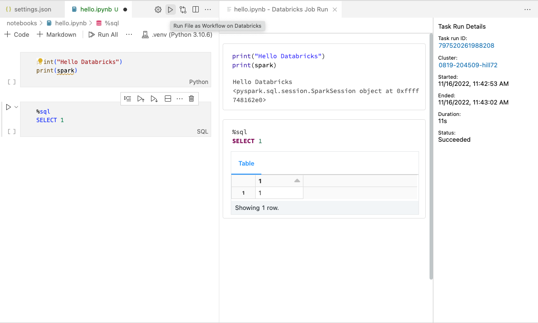Image resolution: width=538 pixels, height=323 pixels.
Task: Open notebook toolbar overflow next to Run All
Action: 129,35
